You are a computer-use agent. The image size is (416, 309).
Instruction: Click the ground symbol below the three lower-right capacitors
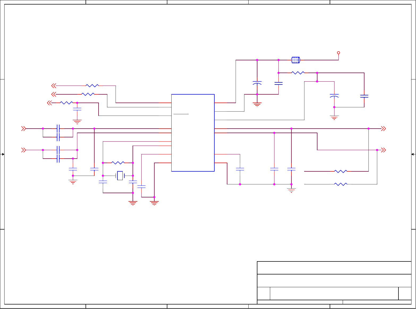tap(291, 190)
